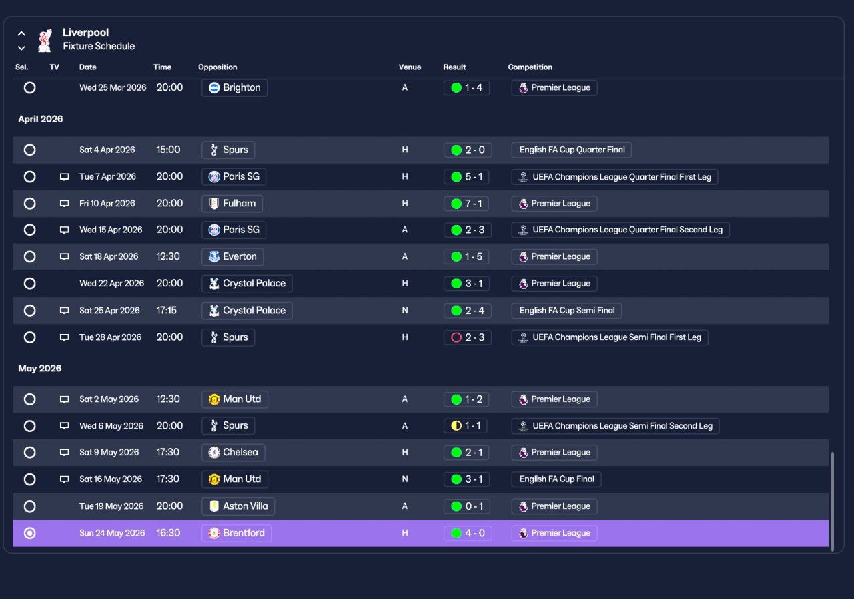Click the fixture list vertical scrollbar
Image resolution: width=854 pixels, height=599 pixels.
coord(832,501)
